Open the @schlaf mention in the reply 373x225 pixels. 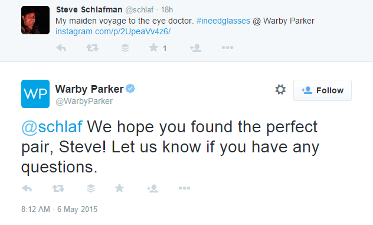click(x=52, y=126)
